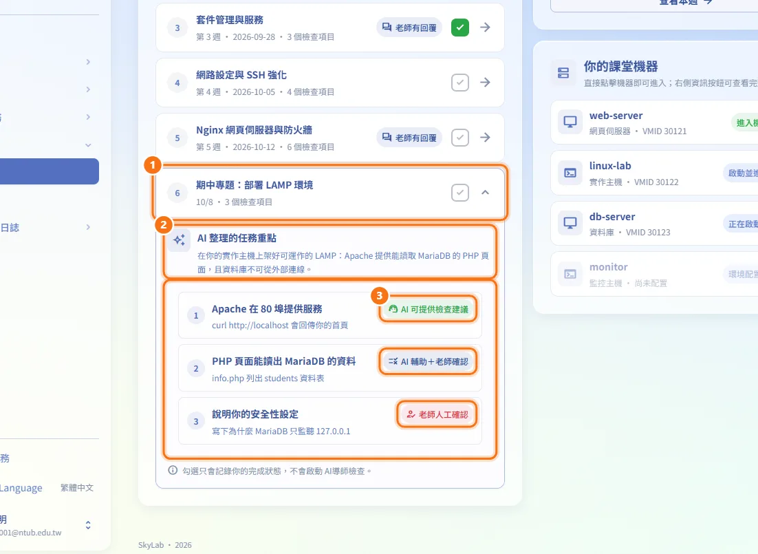Select check item Apache 在 80 埠提供服務
The width and height of the screenshot is (758, 554).
click(x=330, y=315)
